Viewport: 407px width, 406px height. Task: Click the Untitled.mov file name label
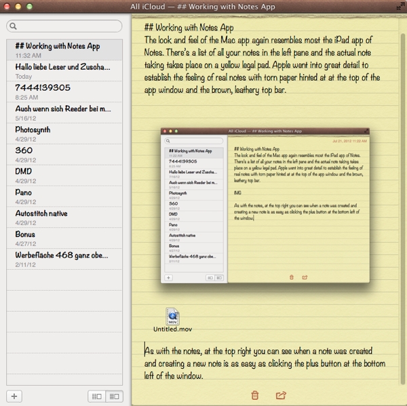tap(172, 329)
